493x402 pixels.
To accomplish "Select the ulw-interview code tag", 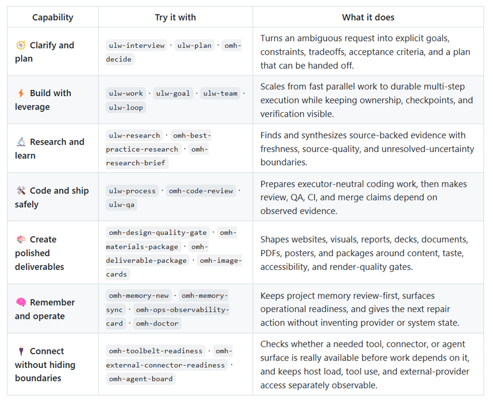I will (x=136, y=46).
